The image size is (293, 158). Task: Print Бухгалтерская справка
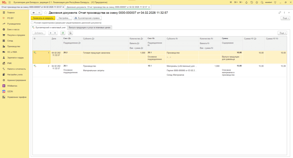pos(88,18)
